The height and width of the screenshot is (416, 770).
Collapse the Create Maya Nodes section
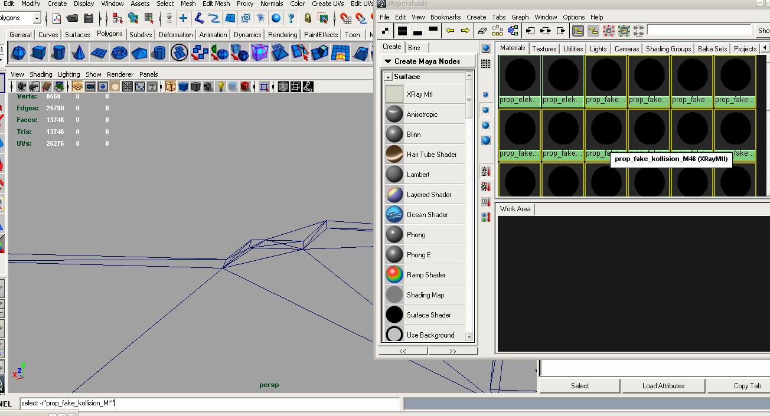tap(388, 61)
